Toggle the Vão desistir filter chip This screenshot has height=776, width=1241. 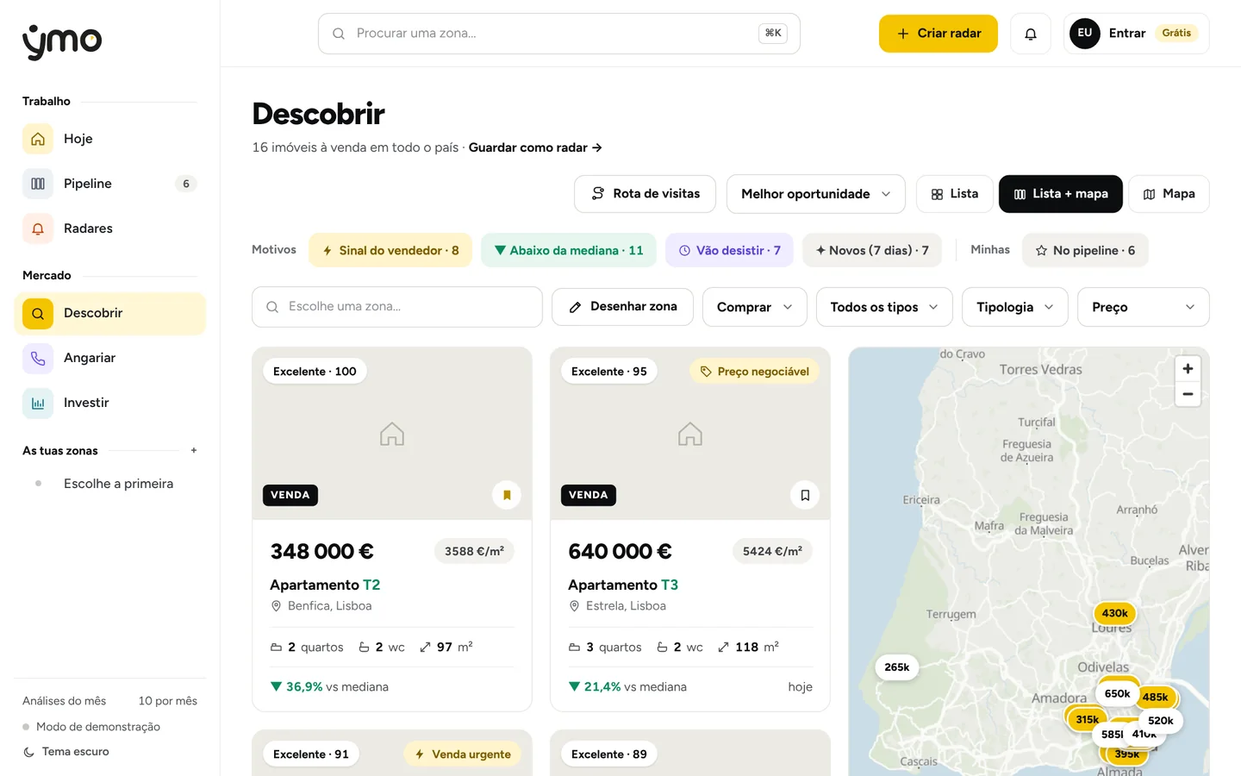pos(729,250)
